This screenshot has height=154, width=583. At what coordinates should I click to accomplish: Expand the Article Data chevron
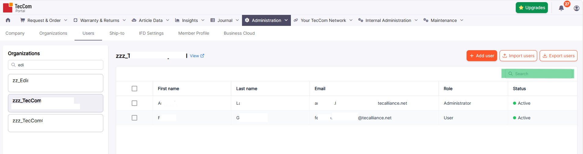[167, 20]
